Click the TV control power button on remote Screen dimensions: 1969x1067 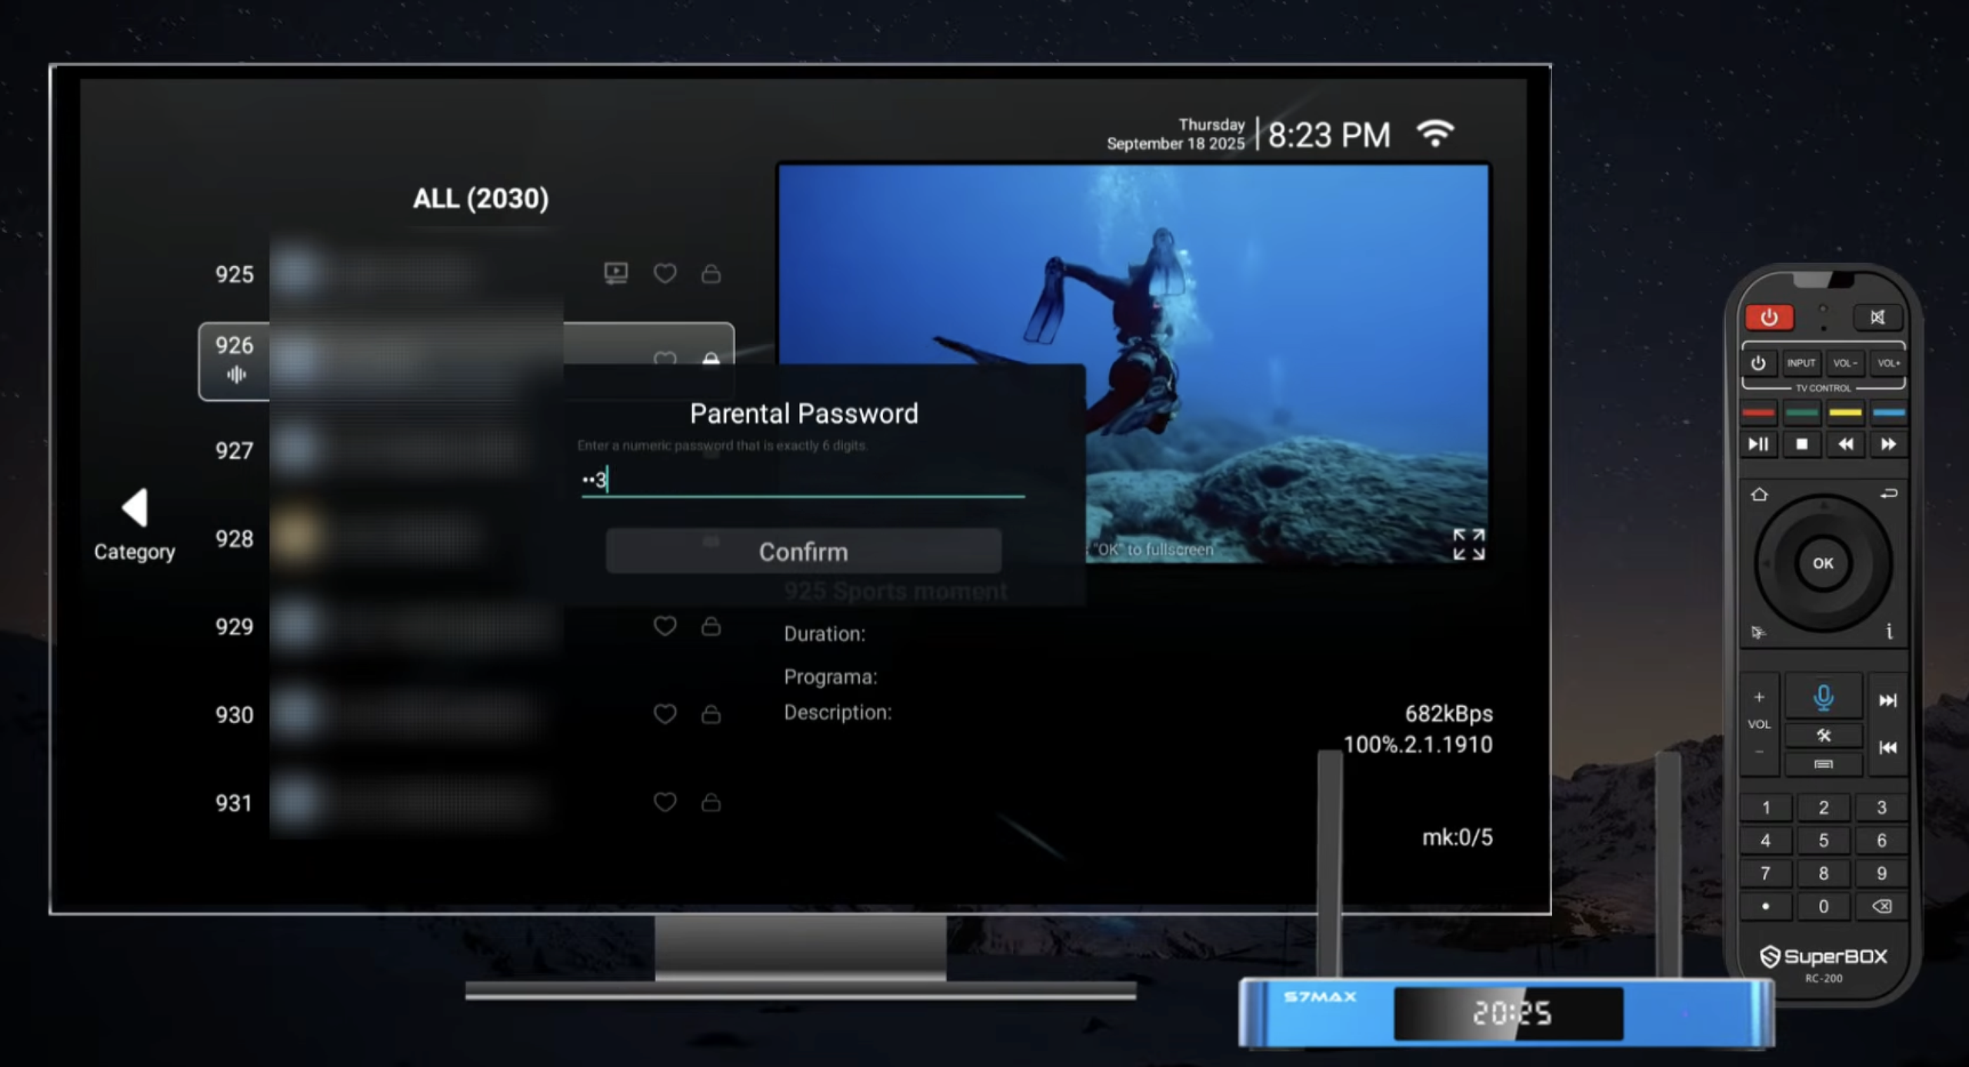click(1758, 362)
